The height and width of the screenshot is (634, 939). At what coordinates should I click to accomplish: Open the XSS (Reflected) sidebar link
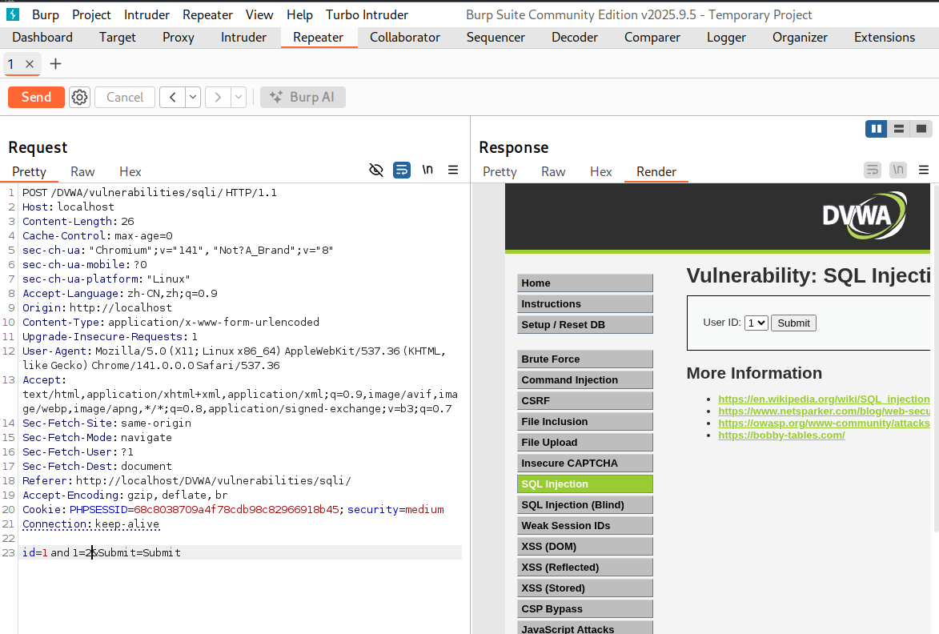click(585, 568)
